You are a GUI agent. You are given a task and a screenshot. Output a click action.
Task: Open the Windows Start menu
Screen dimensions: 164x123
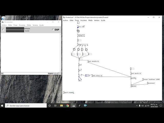tap(2, 106)
